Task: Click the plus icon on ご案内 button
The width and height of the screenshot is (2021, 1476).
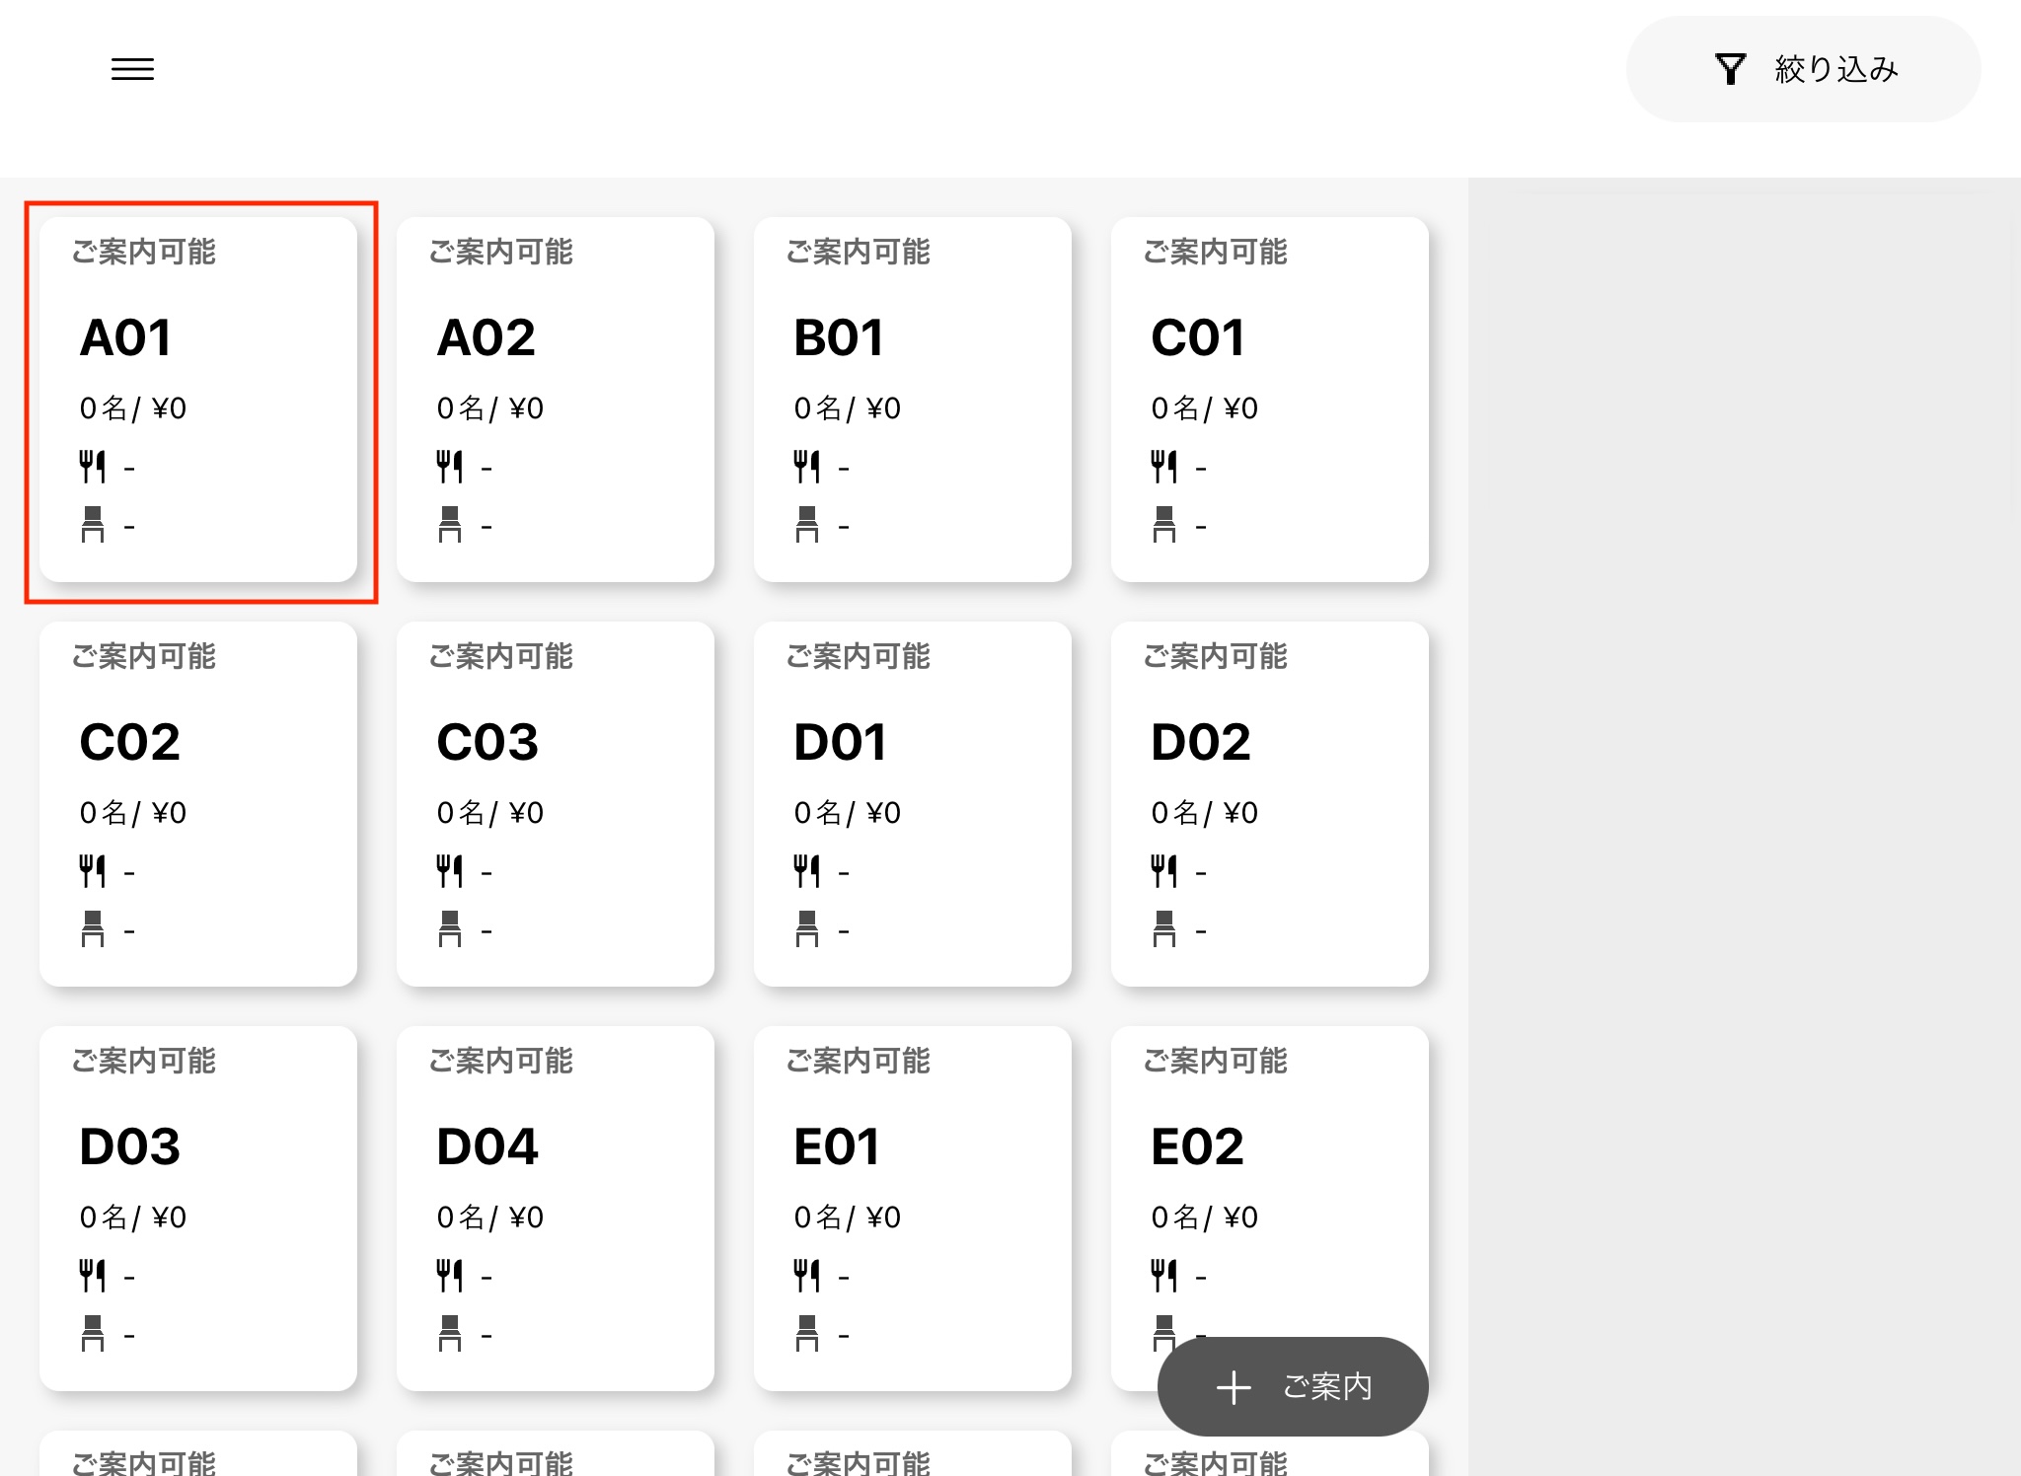Action: 1234,1387
